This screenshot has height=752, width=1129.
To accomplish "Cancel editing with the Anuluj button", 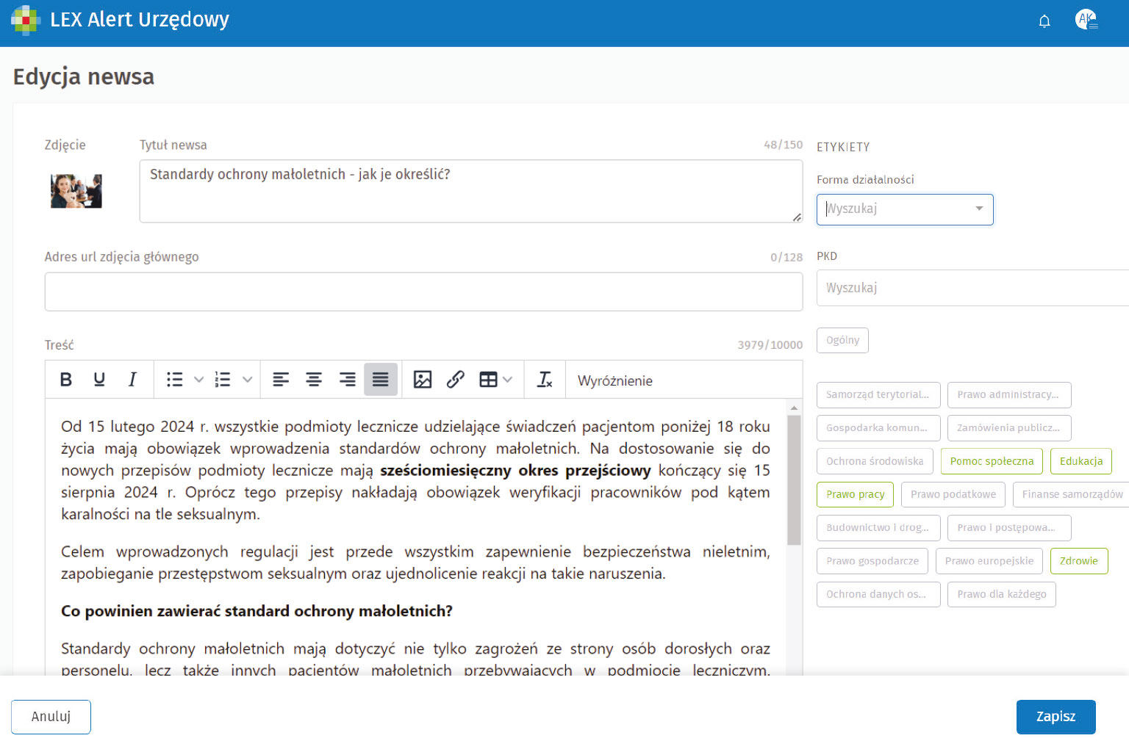I will coord(51,717).
